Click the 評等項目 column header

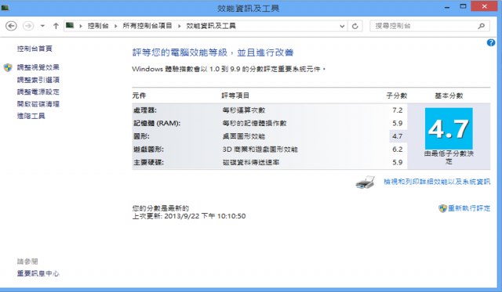pos(235,96)
